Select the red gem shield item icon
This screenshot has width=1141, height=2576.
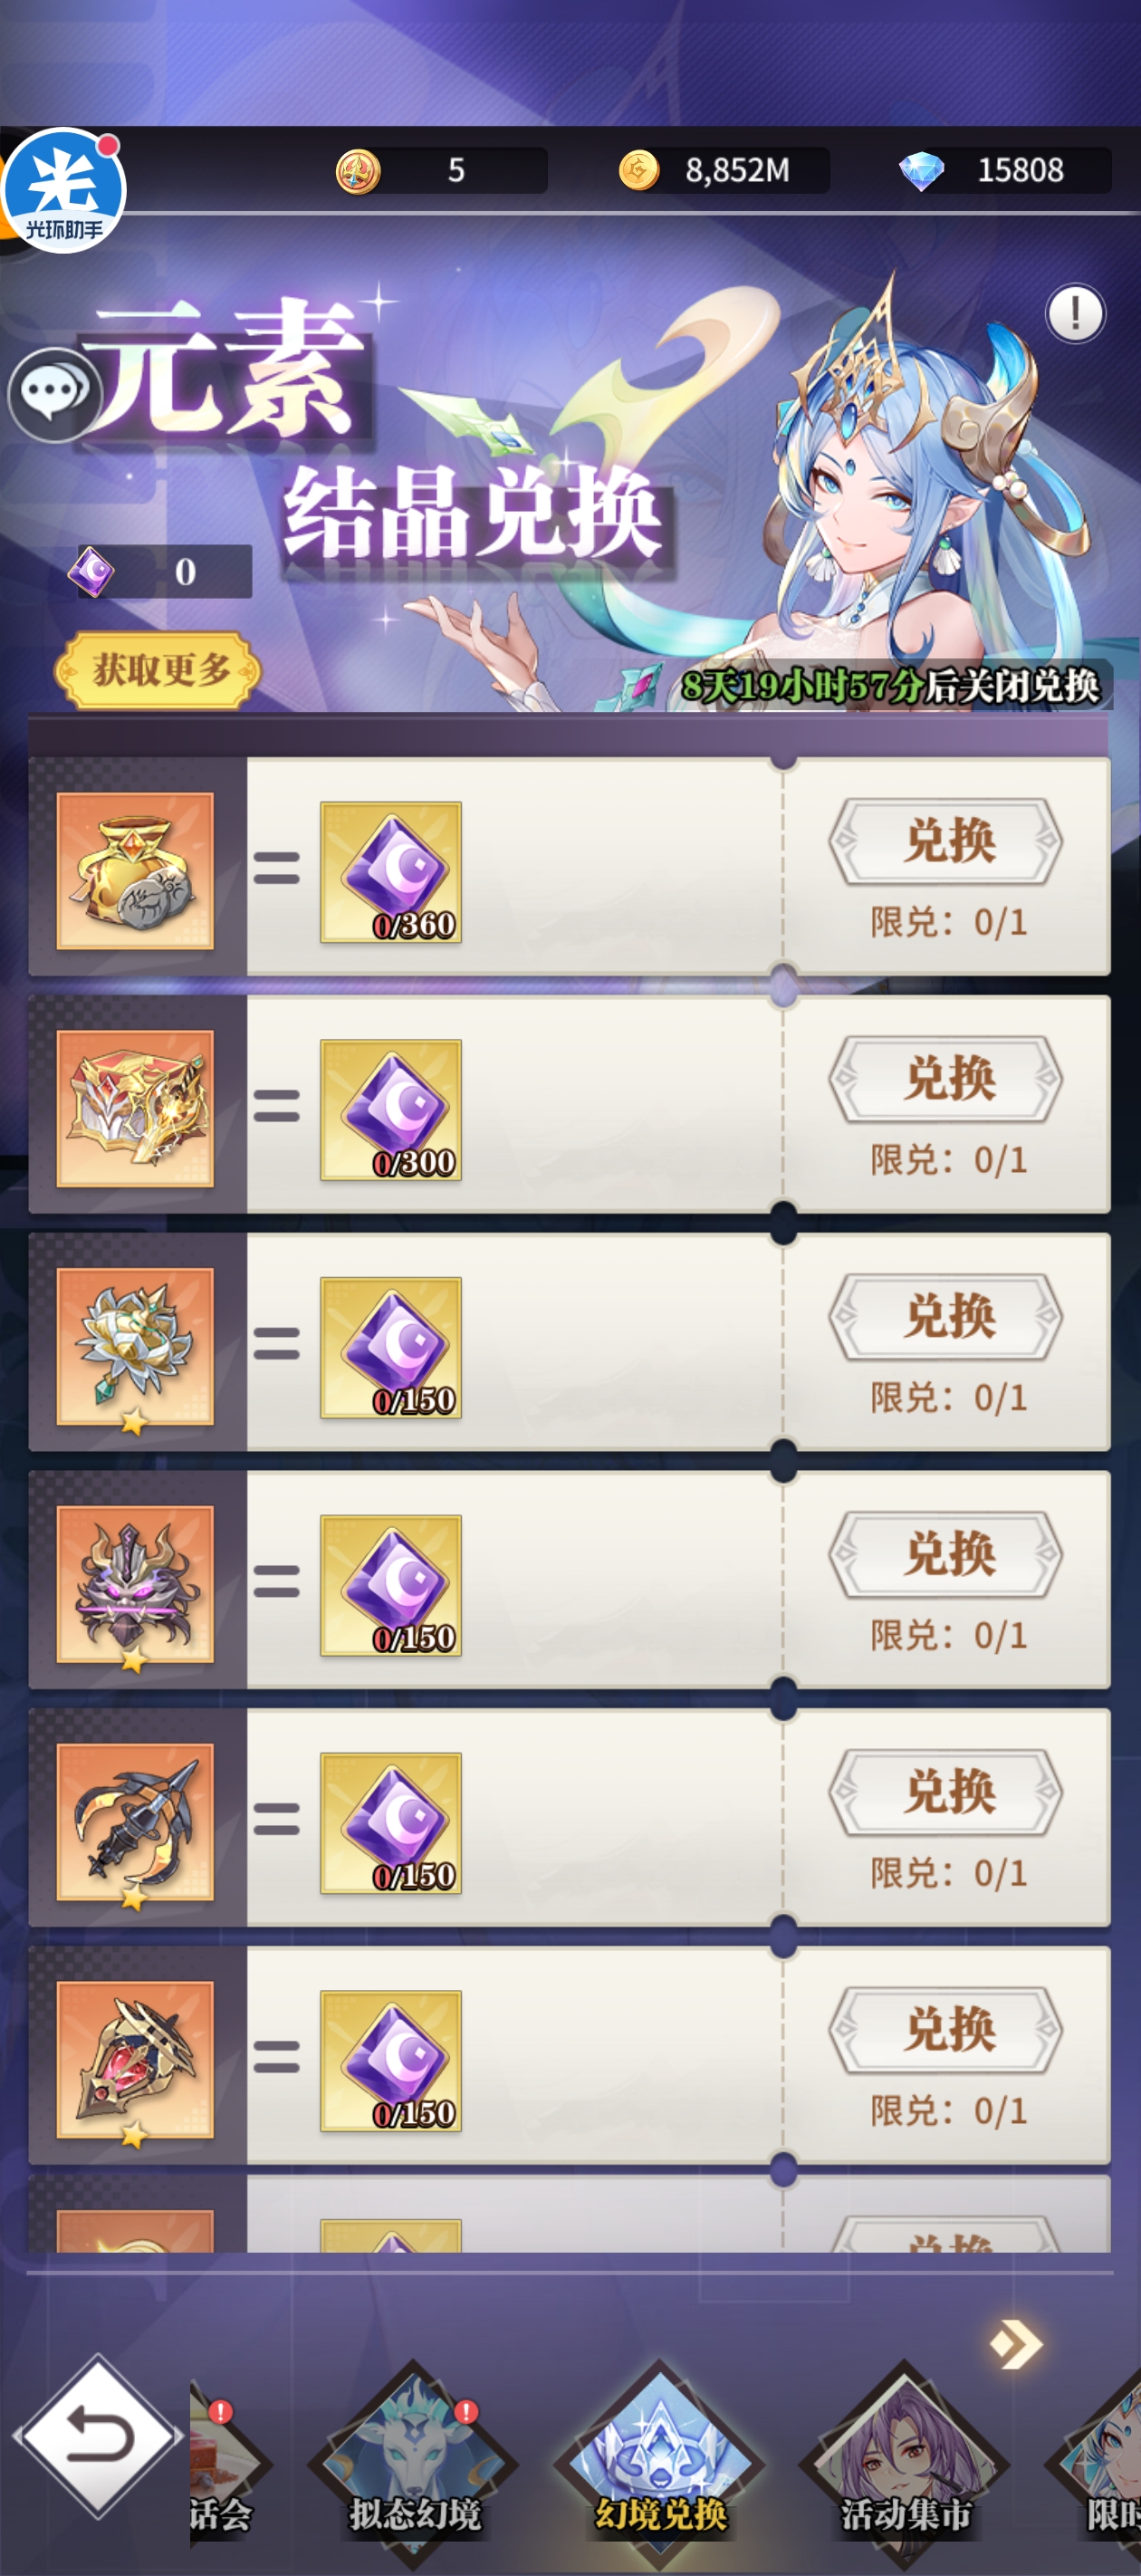pos(135,2060)
